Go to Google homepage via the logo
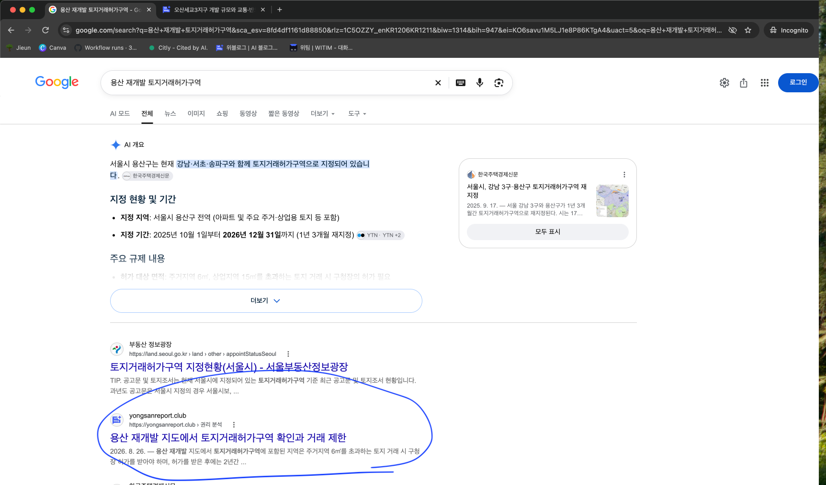826x485 pixels. click(x=57, y=82)
